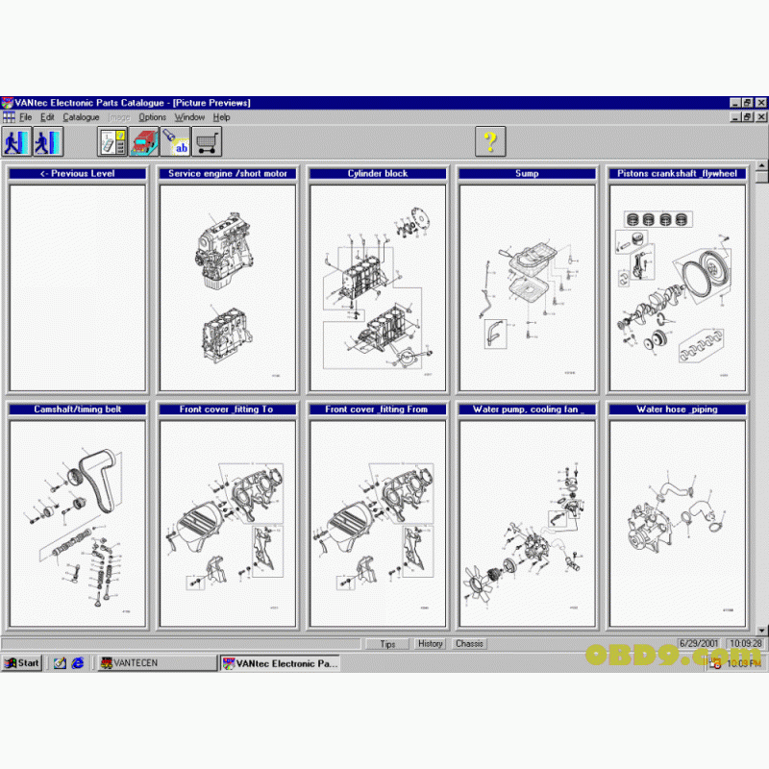Click the Chassis button

pos(469,644)
